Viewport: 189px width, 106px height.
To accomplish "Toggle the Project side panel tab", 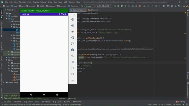I will (x=1, y=14).
